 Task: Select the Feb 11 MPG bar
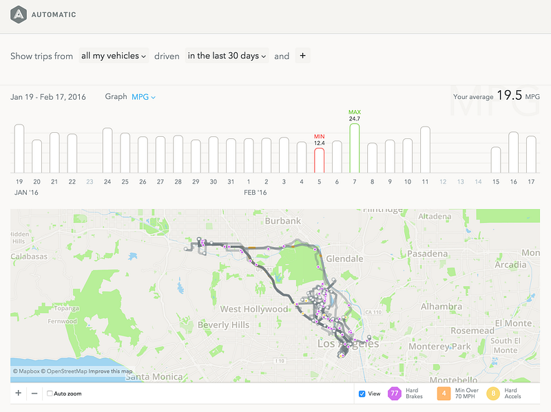[x=425, y=149]
